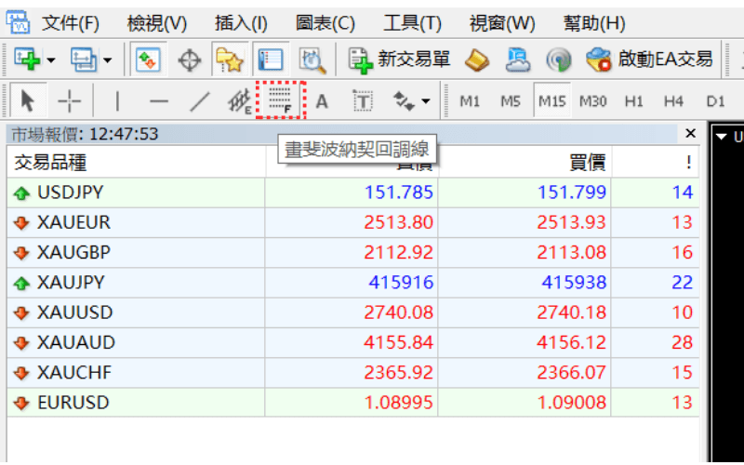This screenshot has width=744, height=465.
Task: Select the trendline drawing tool
Action: pyautogui.click(x=199, y=100)
